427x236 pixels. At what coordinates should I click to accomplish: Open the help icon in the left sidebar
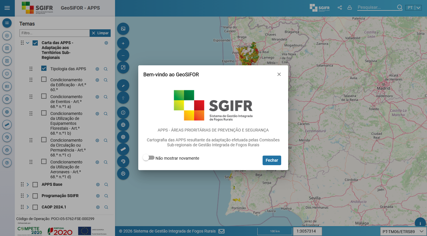click(x=7, y=163)
